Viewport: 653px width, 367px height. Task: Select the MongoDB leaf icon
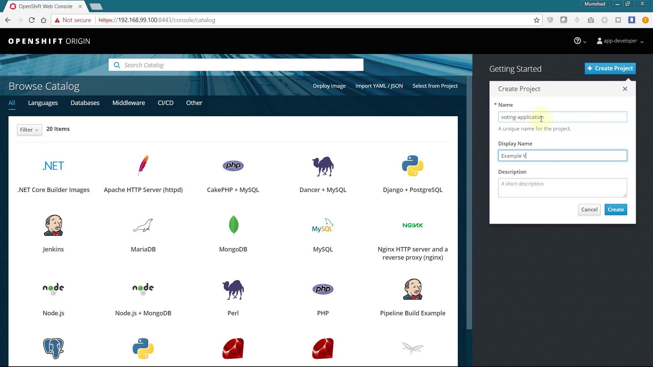233,225
